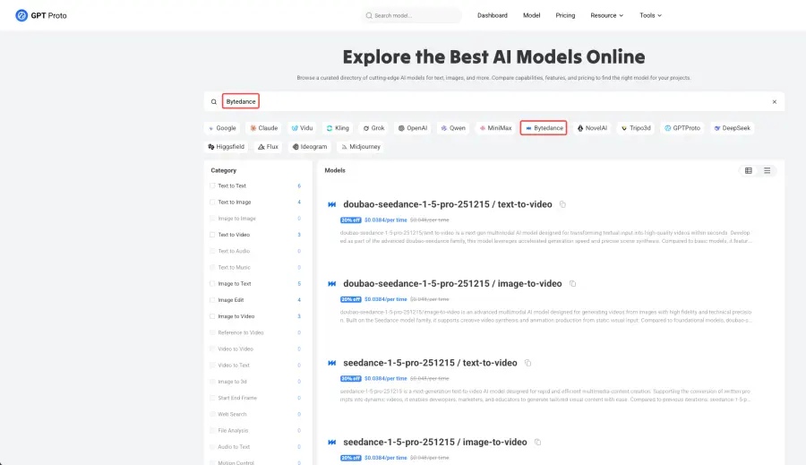Click Bytedance logo beside seedance image-to-video
This screenshot has width=806, height=465.
click(332, 443)
